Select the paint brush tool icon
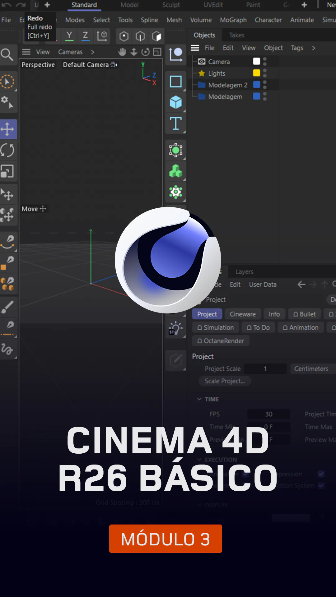 [x=7, y=307]
